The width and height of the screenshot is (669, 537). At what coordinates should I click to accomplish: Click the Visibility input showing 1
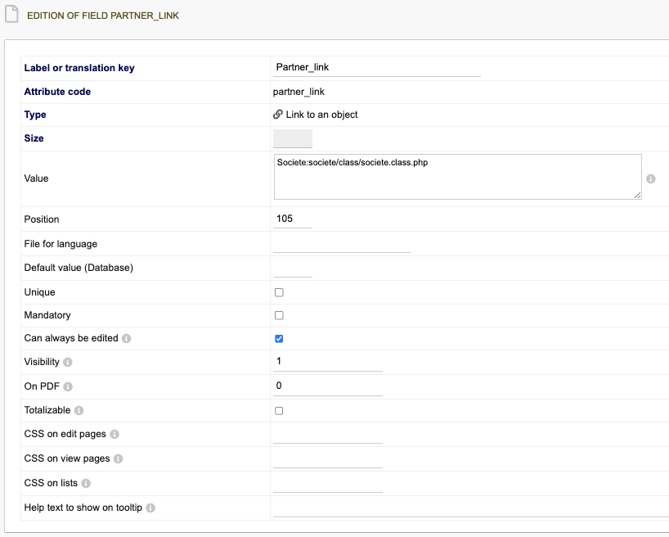[328, 362]
